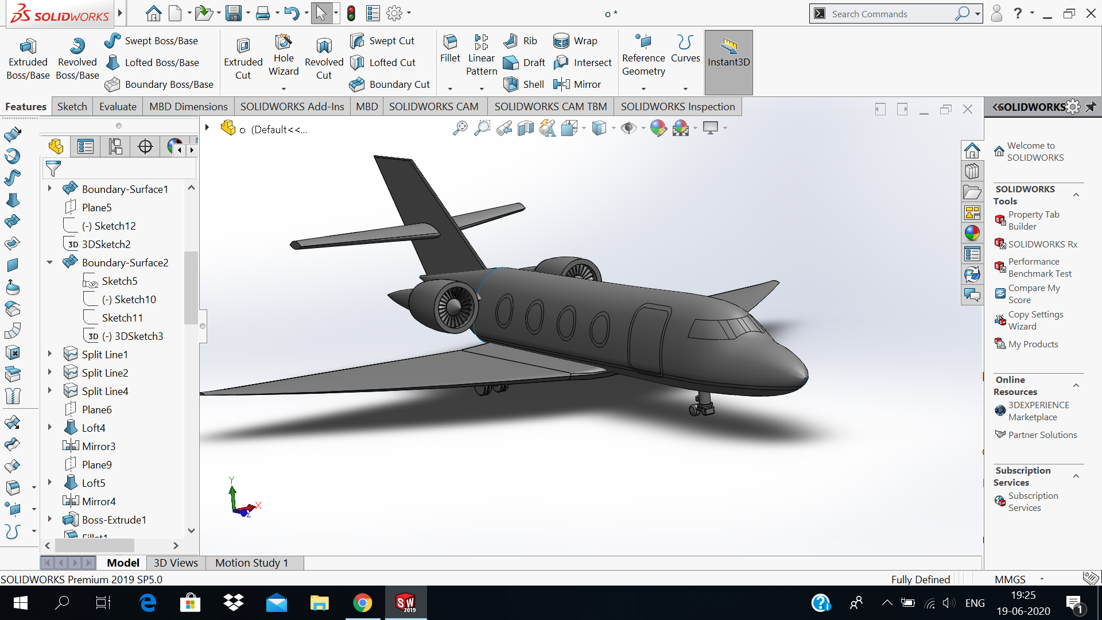Click the Mirror feature tool
This screenshot has height=620, width=1102.
577,84
